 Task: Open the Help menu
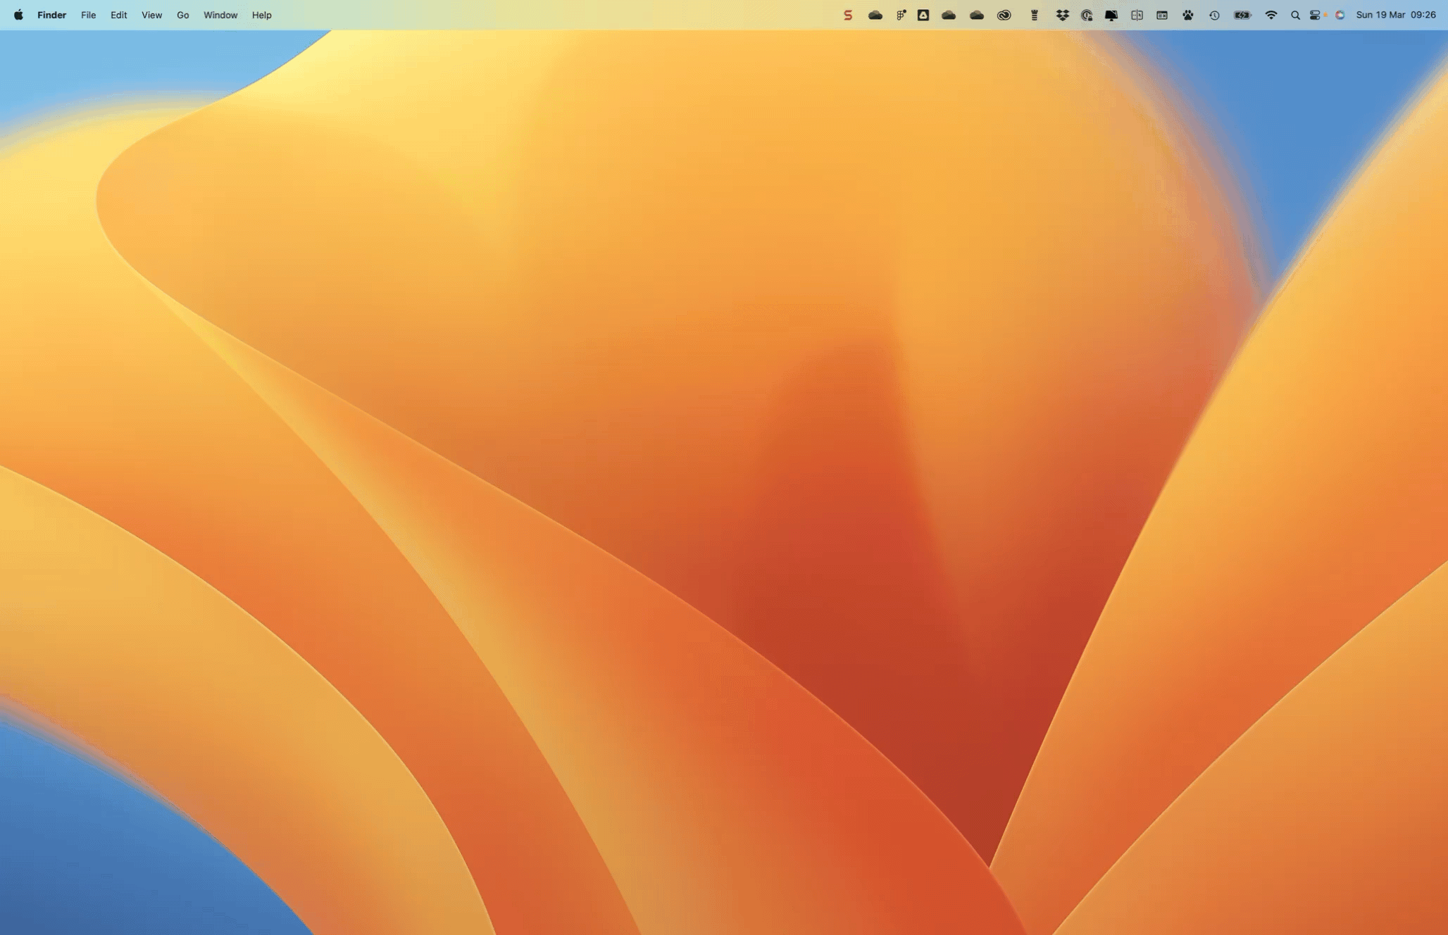(x=261, y=15)
